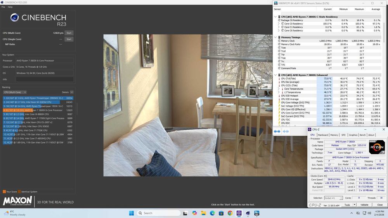Switch to the Bench tab in CPU-Z
Viewport: 388px width, 218px height.
coord(362,135)
